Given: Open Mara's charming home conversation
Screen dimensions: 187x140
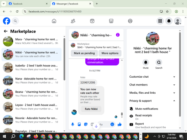Looking at the screenshot, I should [x=31, y=41].
